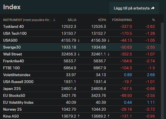The image size is (166, 119).
Task: Click the share arrow icon beside Lägg till på arbetsyta
Action: [x=153, y=8]
